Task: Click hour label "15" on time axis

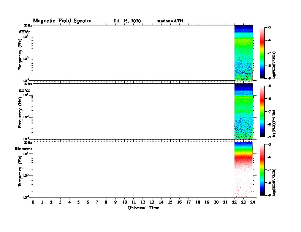Action: point(170,202)
